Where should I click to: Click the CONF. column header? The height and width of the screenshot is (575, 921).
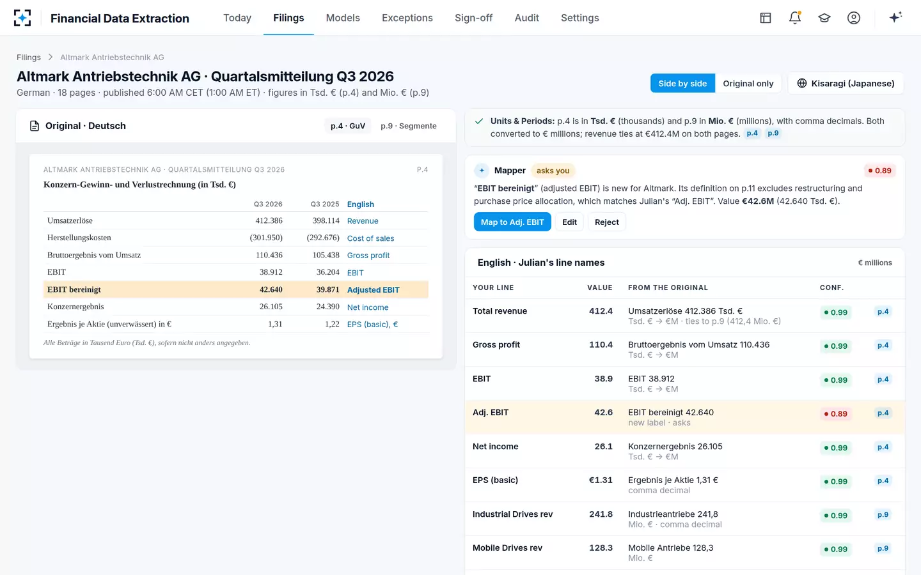pos(832,287)
